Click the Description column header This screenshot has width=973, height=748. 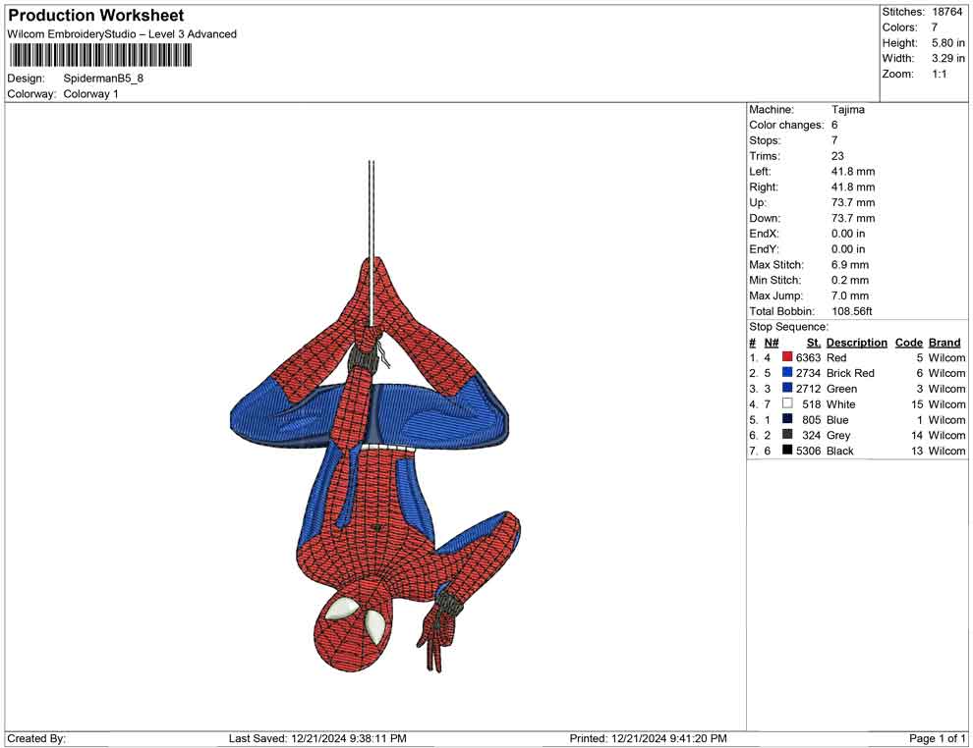tap(857, 343)
